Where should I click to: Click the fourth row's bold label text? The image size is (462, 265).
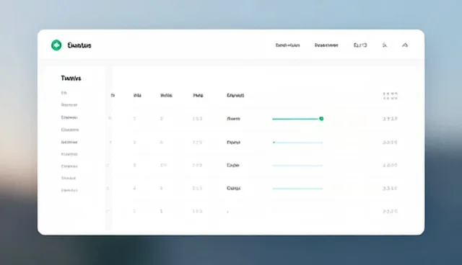pos(234,189)
